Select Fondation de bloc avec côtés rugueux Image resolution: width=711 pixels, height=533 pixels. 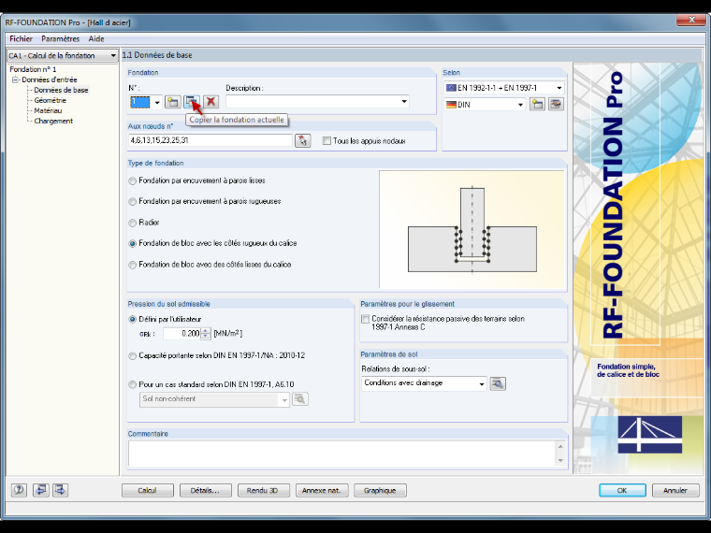(x=133, y=243)
